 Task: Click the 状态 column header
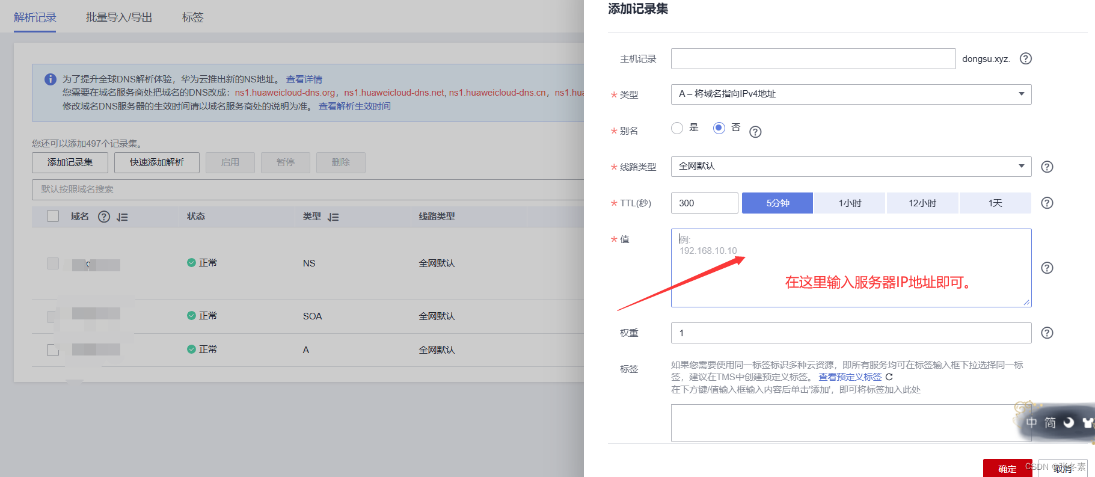tap(196, 216)
